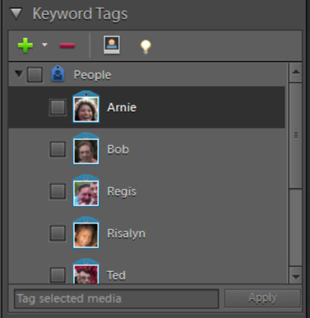Click Regis's face tag thumbnail

(x=86, y=191)
